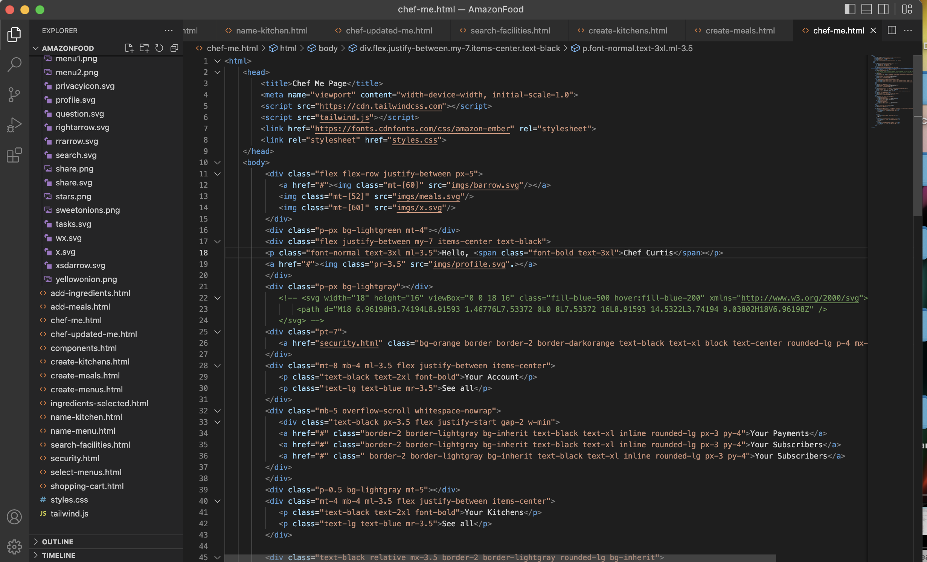Screen dimensions: 927x562
Task: Click New File icon in Explorer header
Action: [129, 48]
